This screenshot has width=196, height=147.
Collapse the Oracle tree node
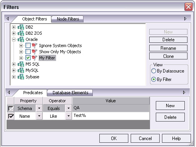(14, 39)
